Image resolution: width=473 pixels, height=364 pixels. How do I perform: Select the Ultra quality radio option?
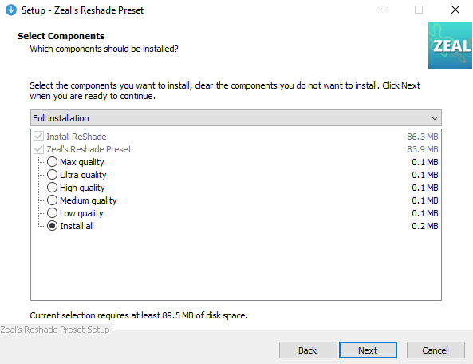point(52,175)
